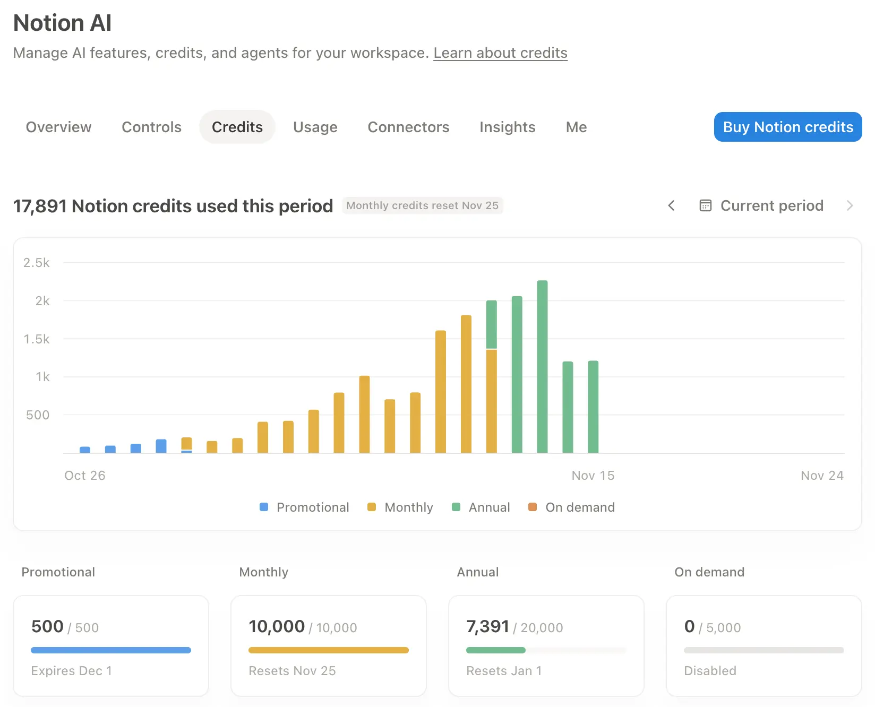Click the Disabled status in On demand card
875x707 pixels.
click(x=710, y=671)
